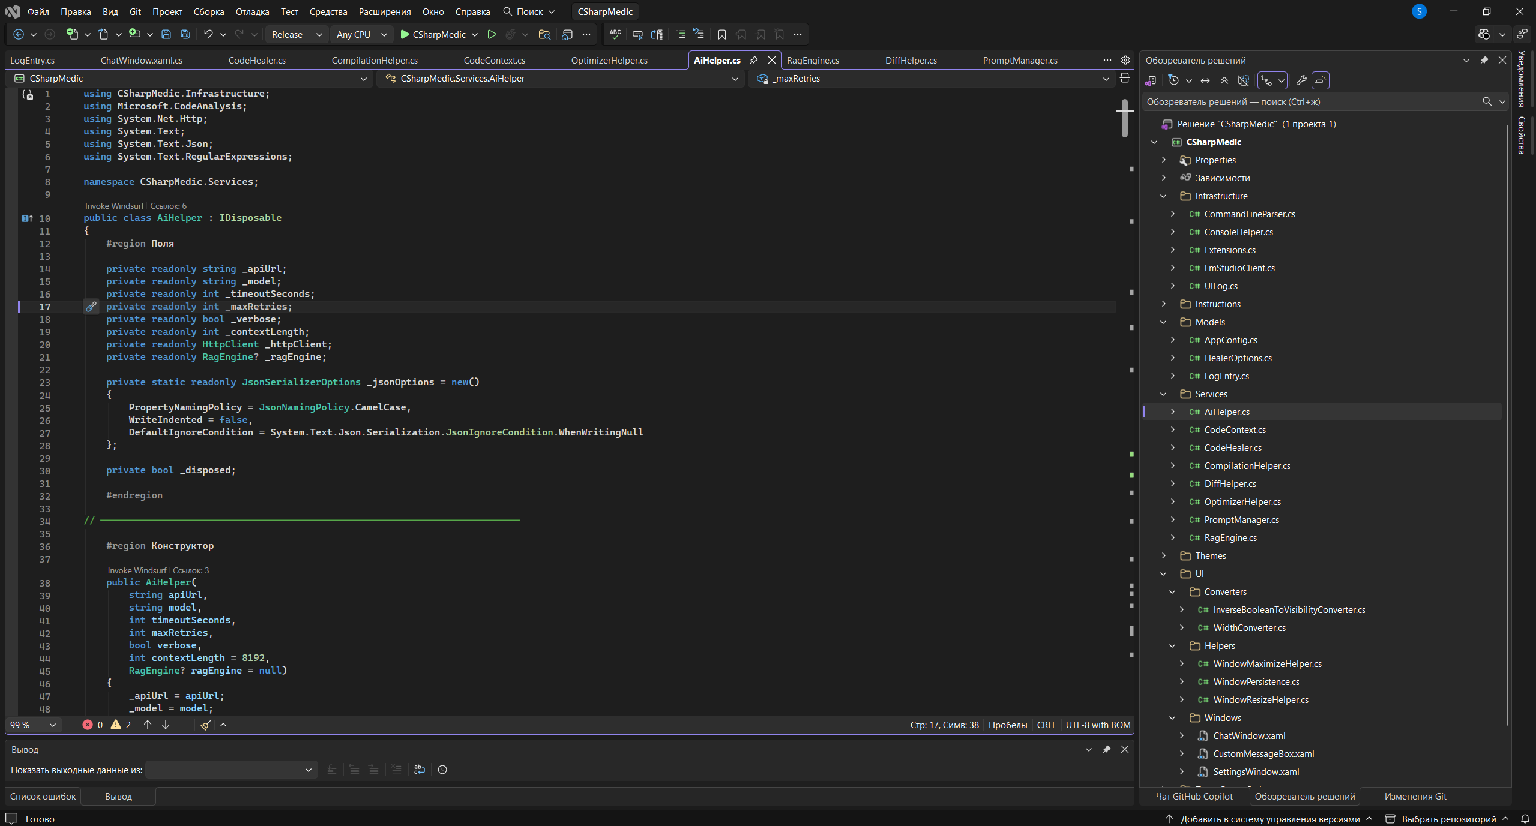Open the Сборка menu
The width and height of the screenshot is (1536, 826).
click(x=209, y=11)
